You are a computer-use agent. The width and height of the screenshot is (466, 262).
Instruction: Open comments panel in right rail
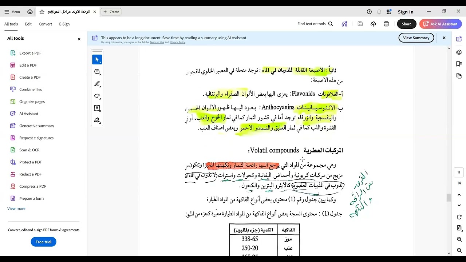click(x=459, y=52)
